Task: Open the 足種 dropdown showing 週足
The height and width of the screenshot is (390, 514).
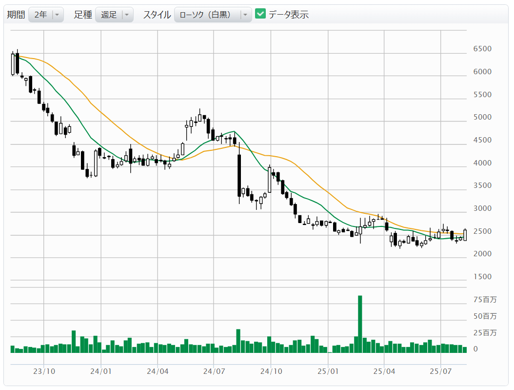Action: (114, 15)
